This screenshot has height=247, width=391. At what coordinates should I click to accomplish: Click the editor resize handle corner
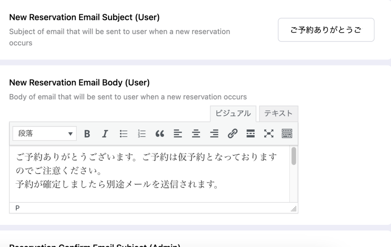click(294, 209)
